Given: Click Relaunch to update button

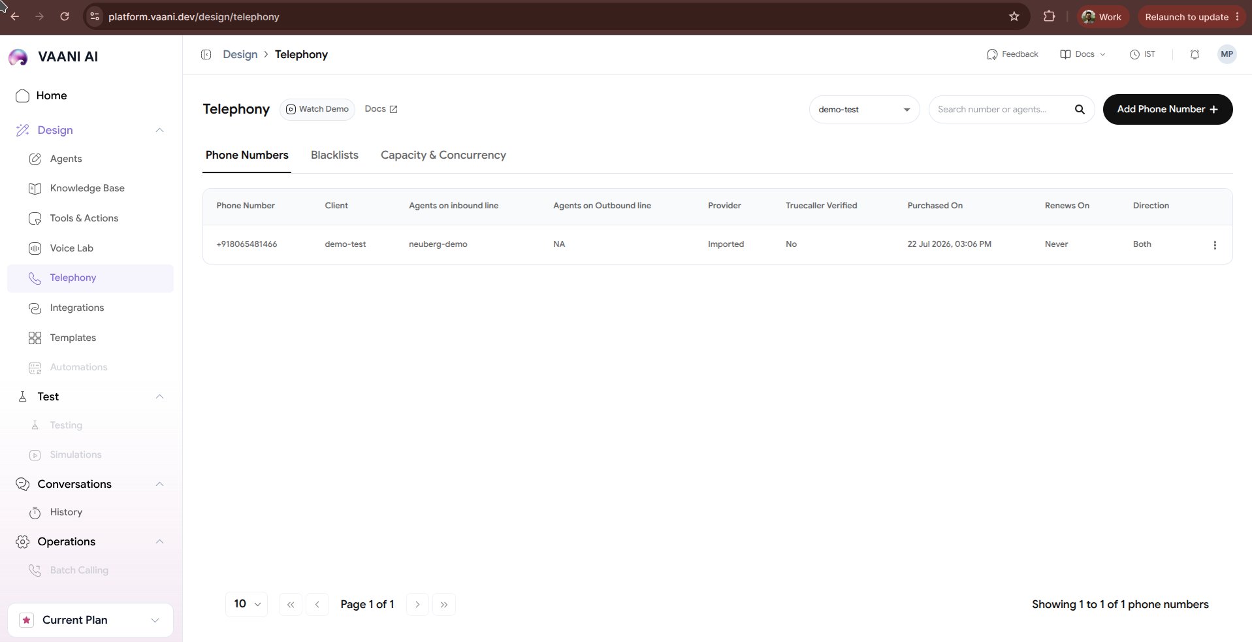Looking at the screenshot, I should point(1193,17).
